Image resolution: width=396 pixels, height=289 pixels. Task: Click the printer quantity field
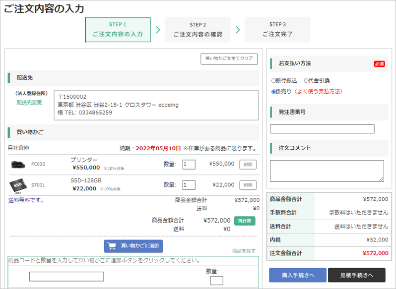[x=189, y=164]
